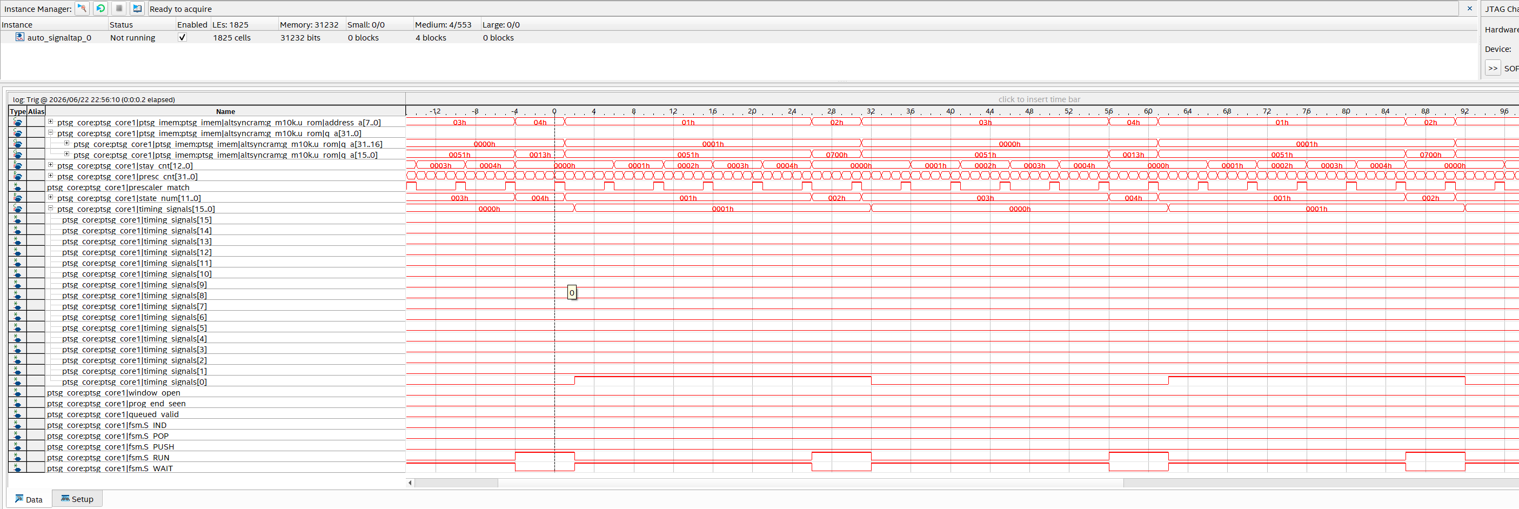
Task: Click the type icon for fsm.S_IND
Action: coord(18,425)
